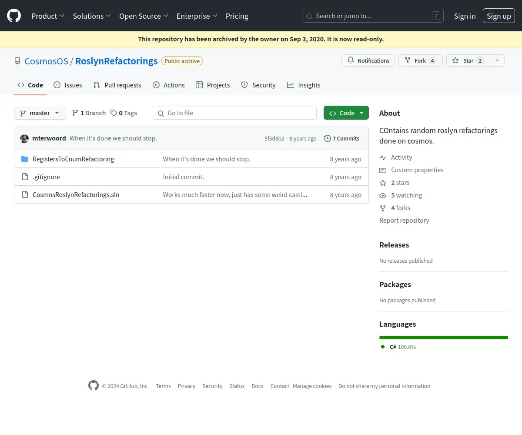Open the CosmosOS owner link
The width and height of the screenshot is (522, 435).
[46, 61]
